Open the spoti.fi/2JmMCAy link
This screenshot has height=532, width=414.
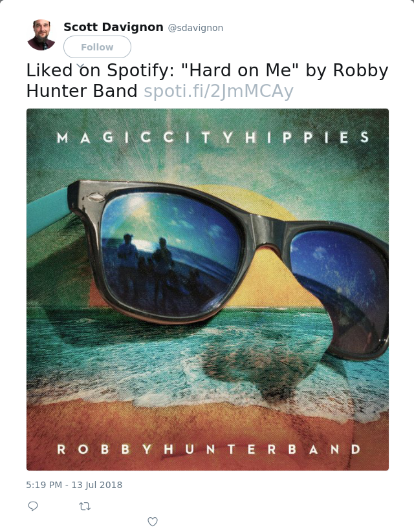tap(219, 91)
